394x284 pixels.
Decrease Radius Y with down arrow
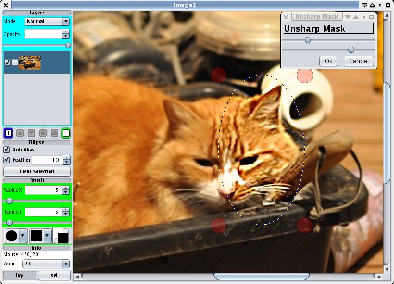coord(66,214)
